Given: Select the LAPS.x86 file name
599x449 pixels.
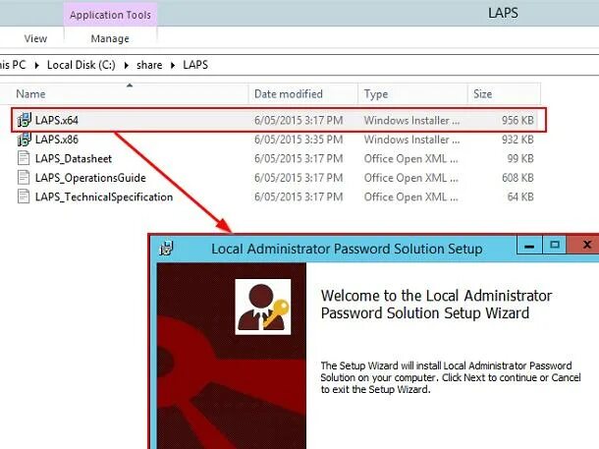Looking at the screenshot, I should coord(57,140).
